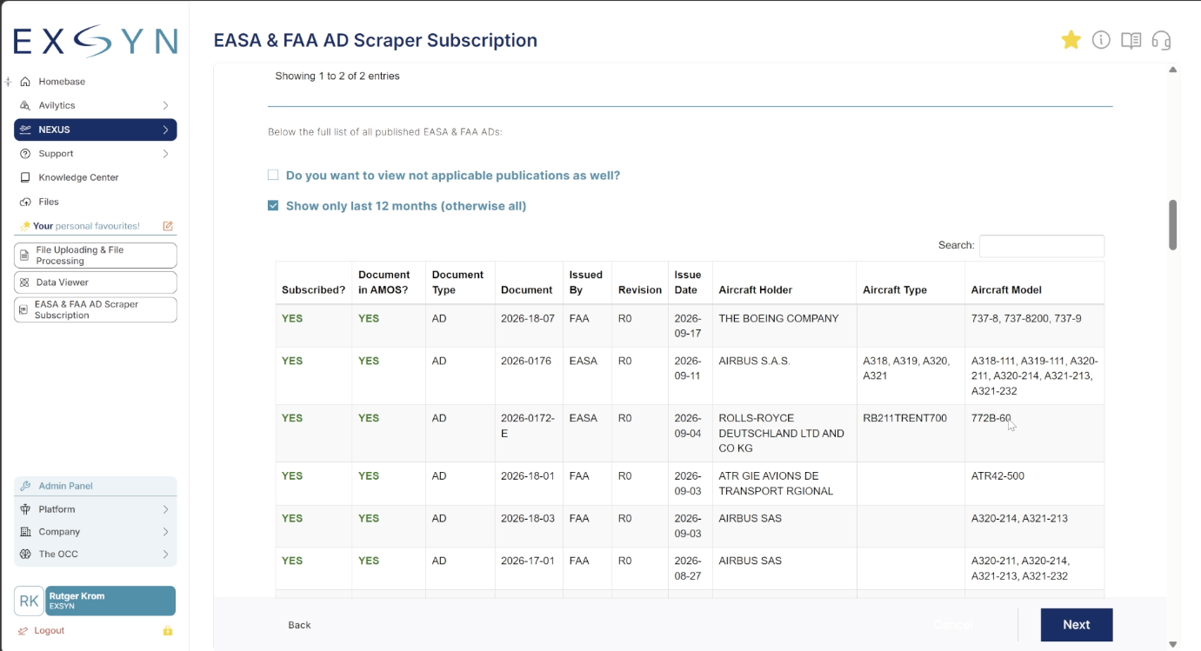The image size is (1201, 651).
Task: Click the Admin Panel wrench icon
Action: 25,486
